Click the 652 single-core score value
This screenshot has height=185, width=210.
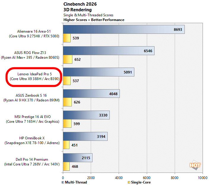[78, 59]
